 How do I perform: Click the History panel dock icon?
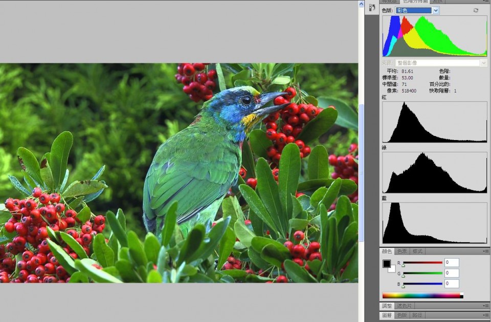click(372, 8)
